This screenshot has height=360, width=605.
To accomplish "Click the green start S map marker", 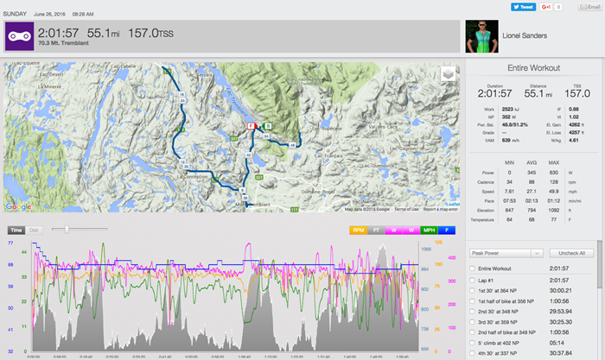I will click(268, 126).
